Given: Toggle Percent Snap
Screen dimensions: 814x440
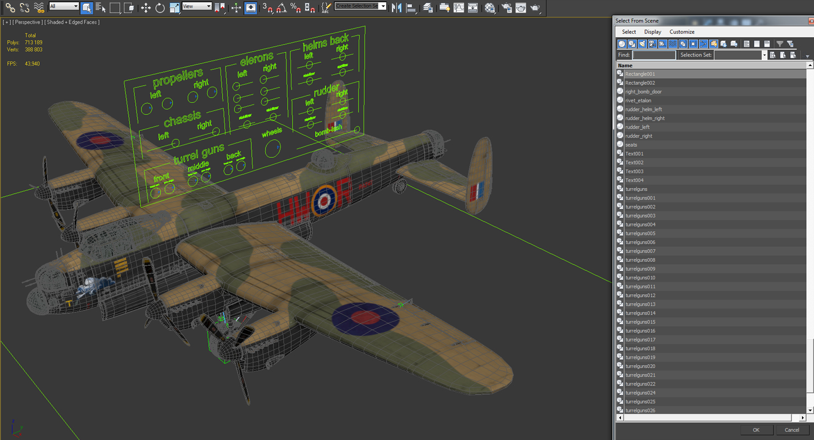Looking at the screenshot, I should tap(296, 8).
